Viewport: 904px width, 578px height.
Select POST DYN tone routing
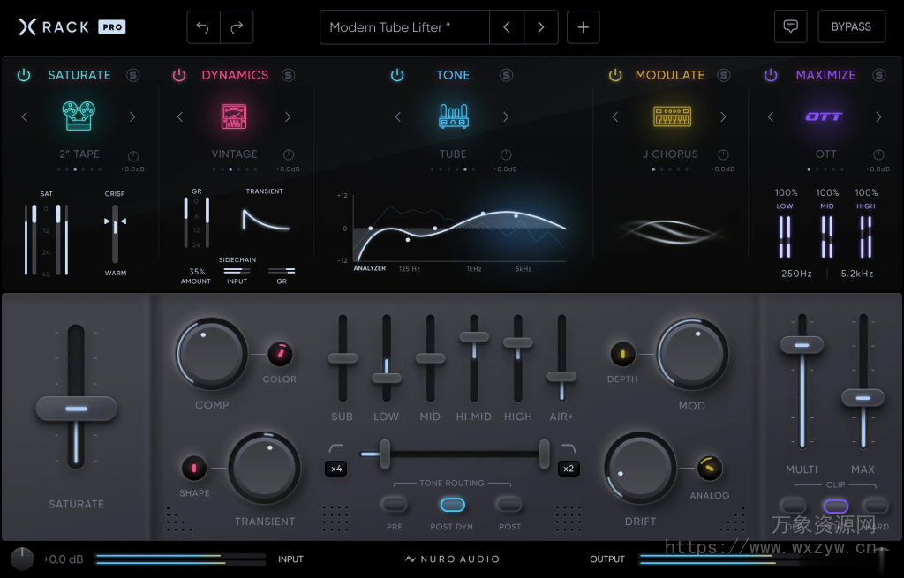pos(453,504)
